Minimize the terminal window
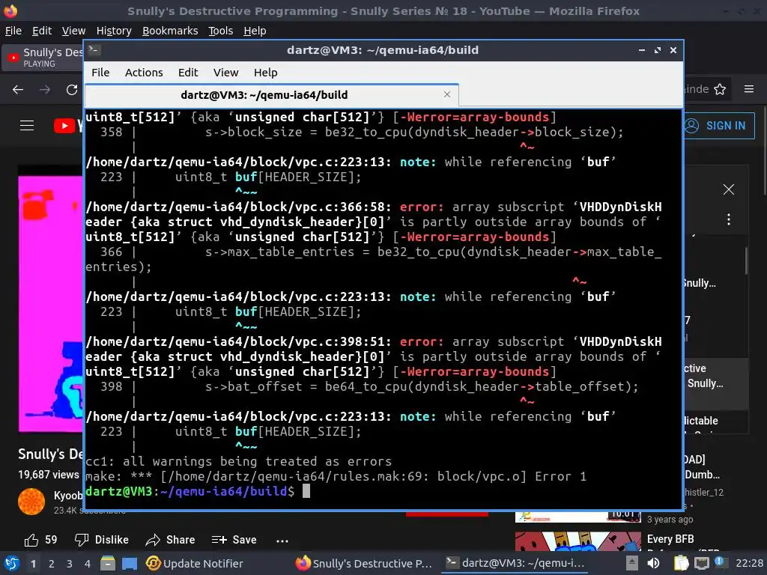This screenshot has width=767, height=575. (642, 50)
